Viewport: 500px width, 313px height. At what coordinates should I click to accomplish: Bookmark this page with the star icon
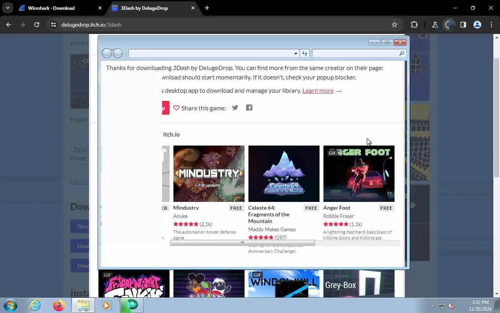point(395,25)
